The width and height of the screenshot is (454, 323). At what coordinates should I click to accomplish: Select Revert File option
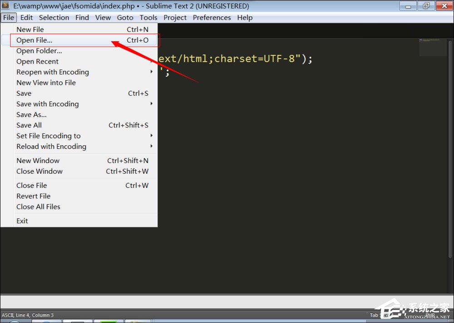[33, 196]
